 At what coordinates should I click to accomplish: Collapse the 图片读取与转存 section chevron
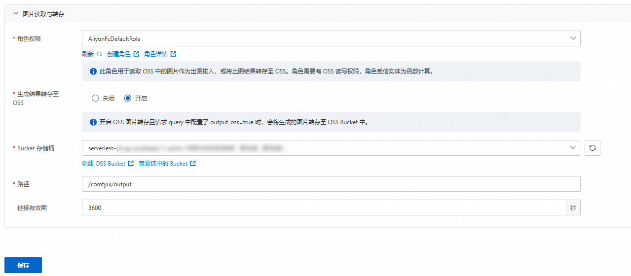click(16, 14)
